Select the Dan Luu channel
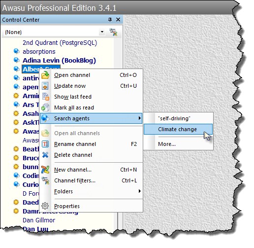This screenshot has height=248, width=254. pyautogui.click(x=35, y=229)
